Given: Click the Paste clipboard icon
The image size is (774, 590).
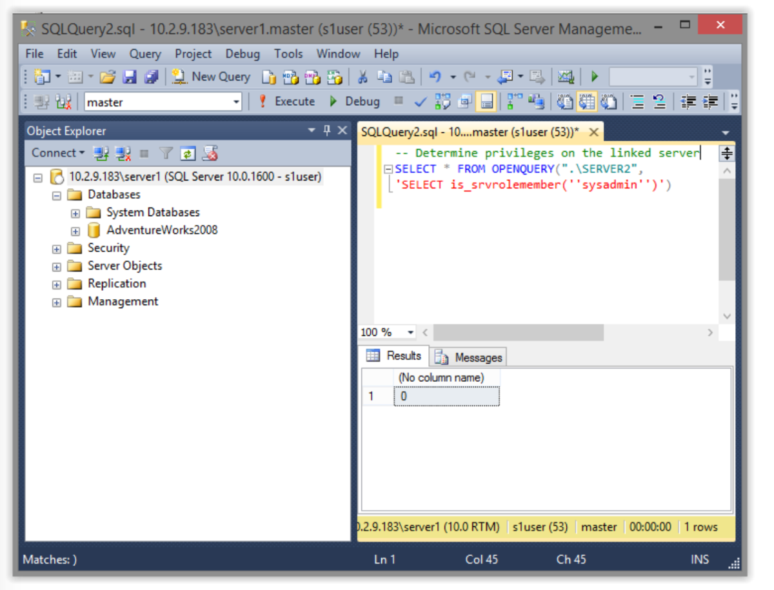Looking at the screenshot, I should coord(406,77).
